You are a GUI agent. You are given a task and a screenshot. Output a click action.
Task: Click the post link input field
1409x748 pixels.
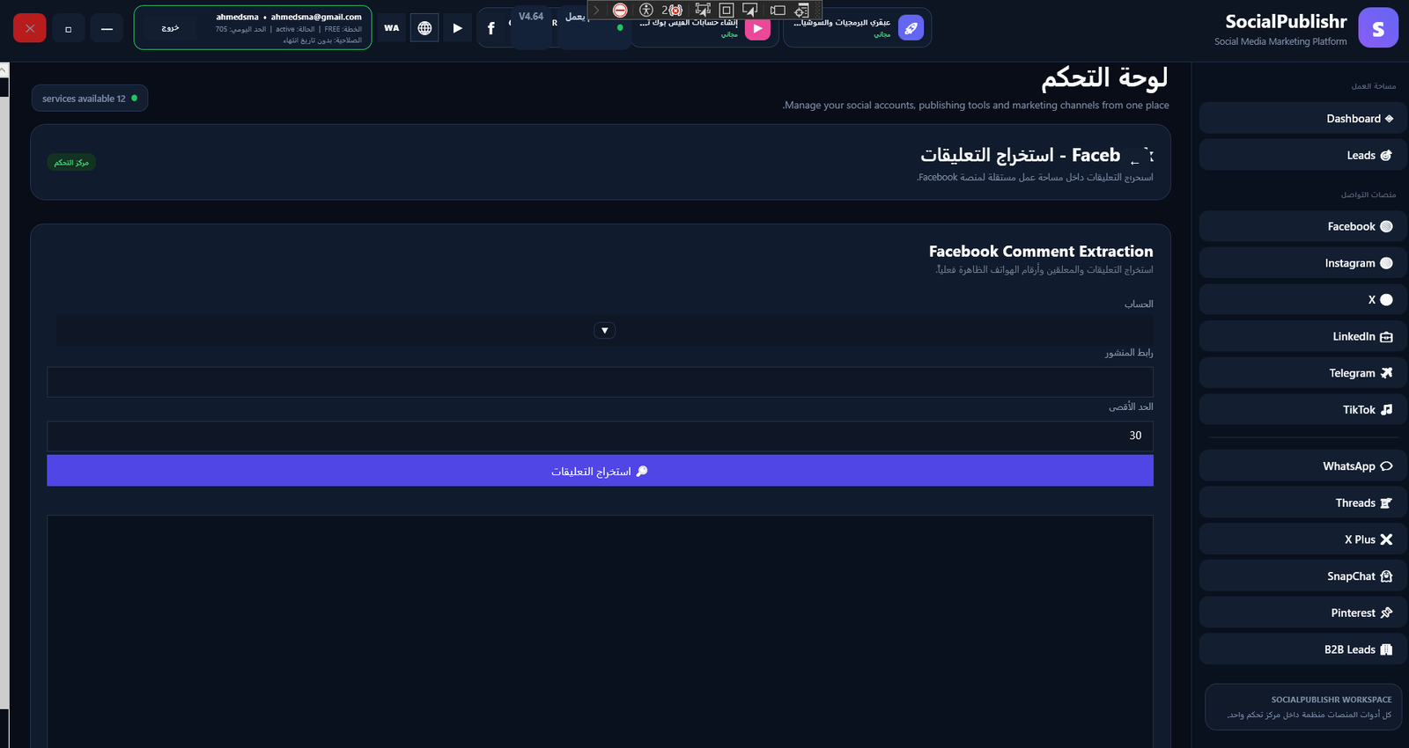click(600, 382)
